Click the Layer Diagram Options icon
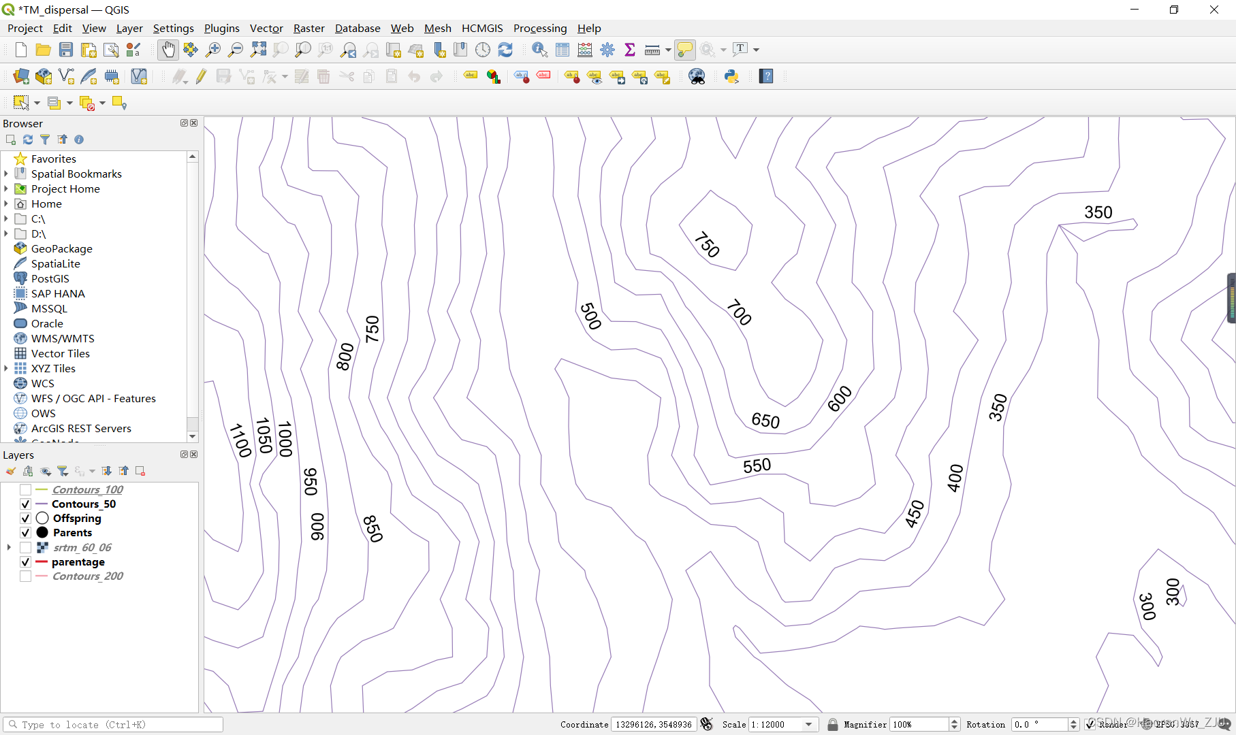Screen dimensions: 1236x735 click(x=494, y=76)
